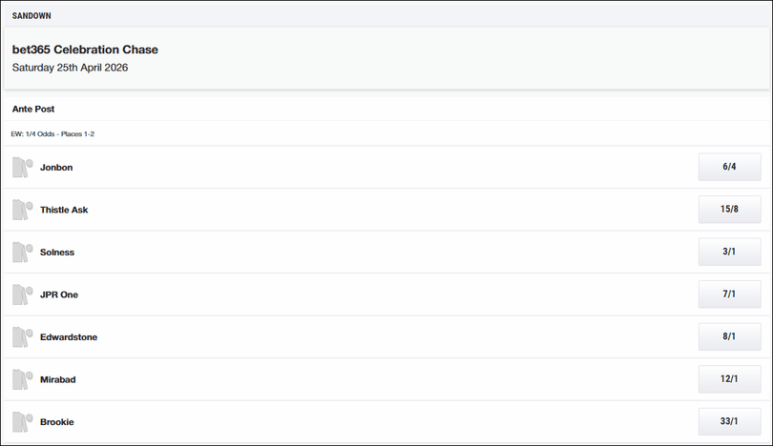Open the Sandown meeting header
Image resolution: width=773 pixels, height=446 pixels.
[32, 16]
